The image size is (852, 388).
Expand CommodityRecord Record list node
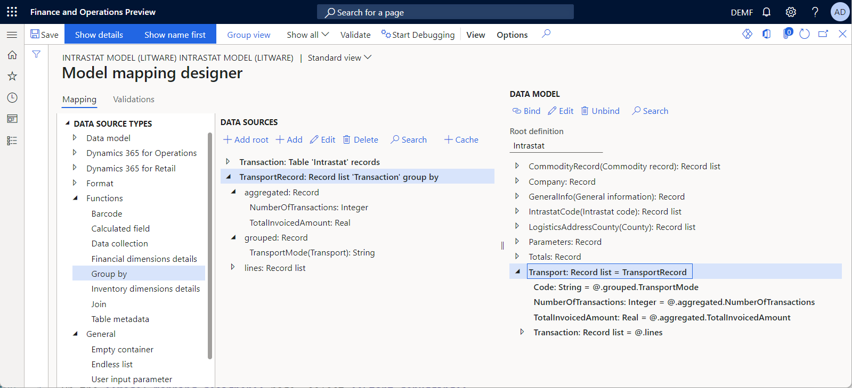(x=517, y=166)
